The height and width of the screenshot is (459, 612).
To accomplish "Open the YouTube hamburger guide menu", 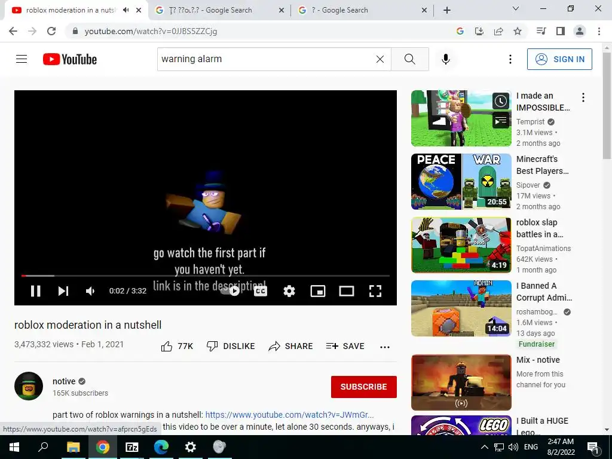I will pyautogui.click(x=22, y=59).
